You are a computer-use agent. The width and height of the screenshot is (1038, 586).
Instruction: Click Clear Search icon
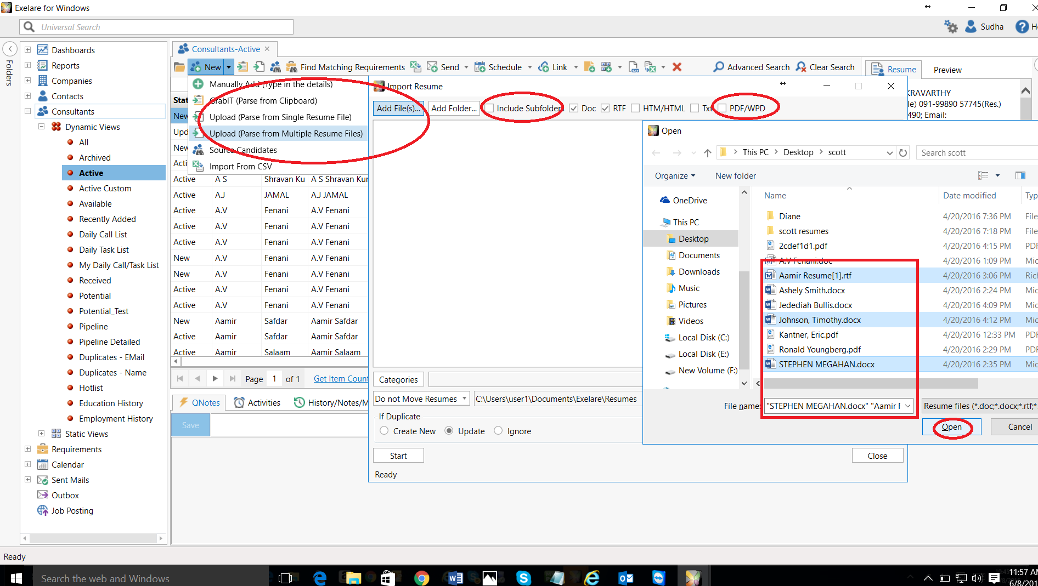801,67
